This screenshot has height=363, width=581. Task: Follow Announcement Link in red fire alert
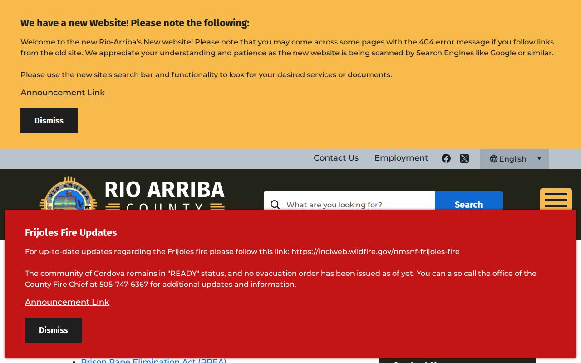coord(67,302)
